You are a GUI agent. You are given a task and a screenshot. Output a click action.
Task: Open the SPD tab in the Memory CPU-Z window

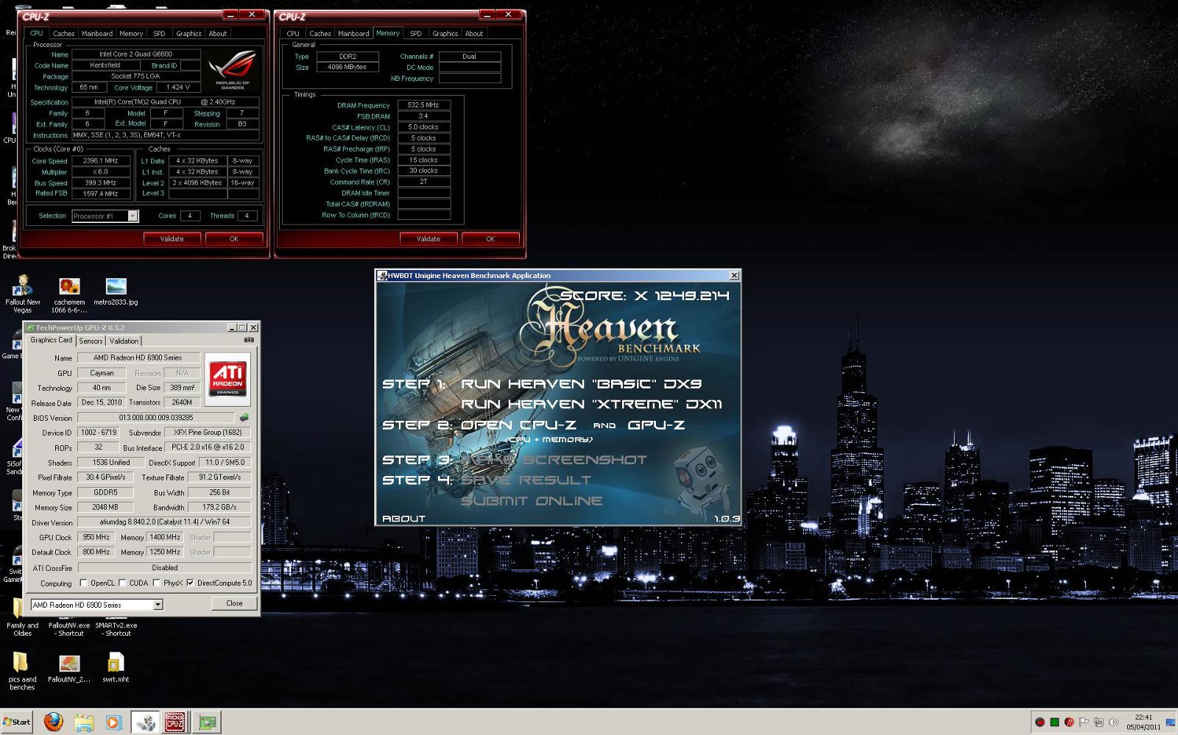pos(415,33)
